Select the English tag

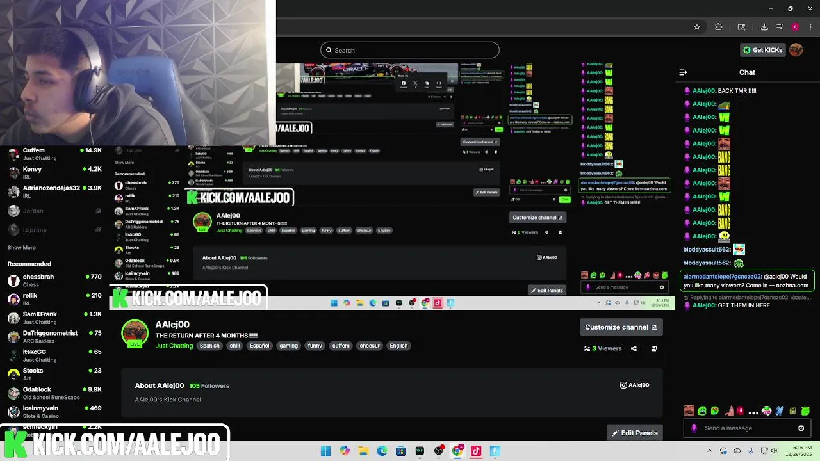tap(398, 346)
